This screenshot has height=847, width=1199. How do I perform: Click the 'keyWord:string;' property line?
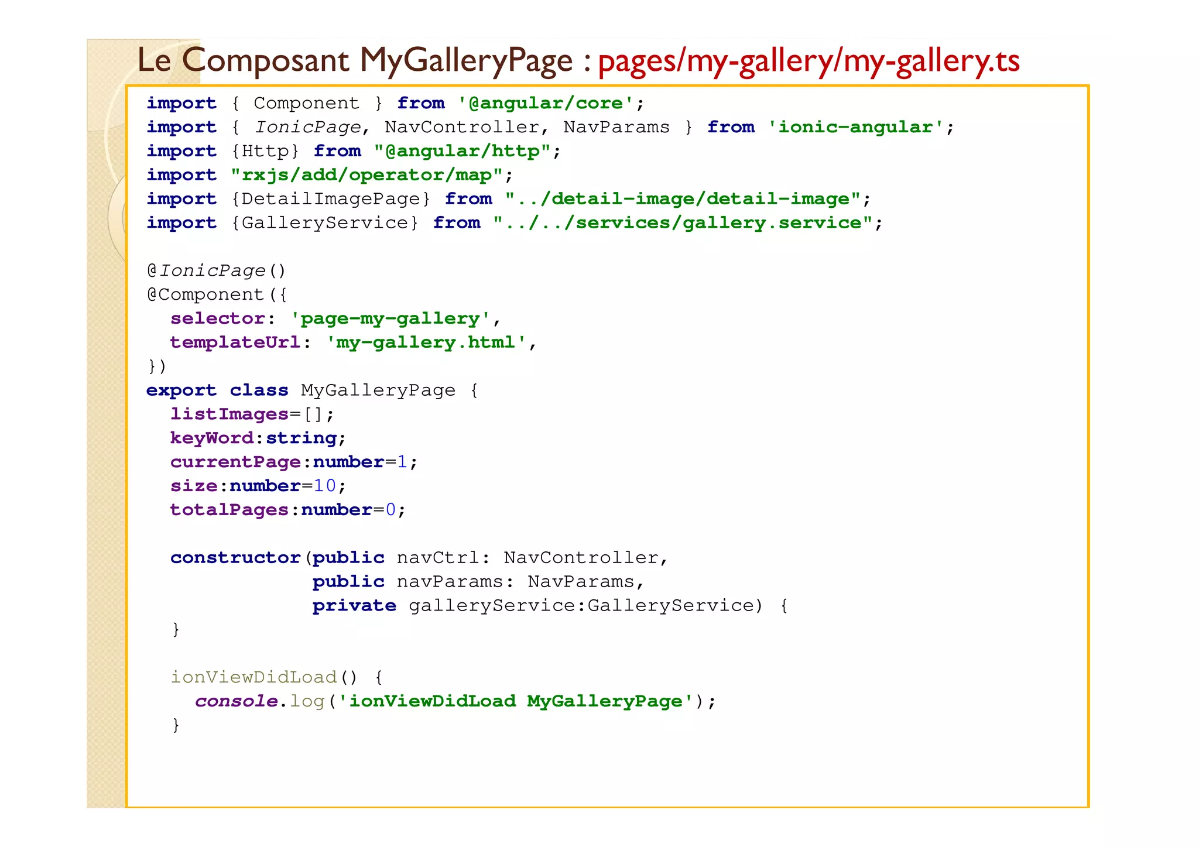(258, 438)
